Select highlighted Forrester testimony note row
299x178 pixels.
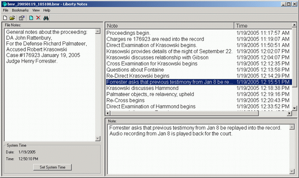click(x=199, y=82)
